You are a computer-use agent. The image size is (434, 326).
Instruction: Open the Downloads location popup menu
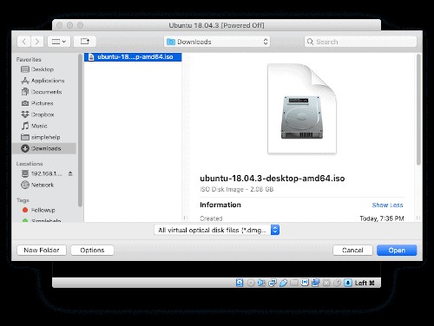point(217,42)
